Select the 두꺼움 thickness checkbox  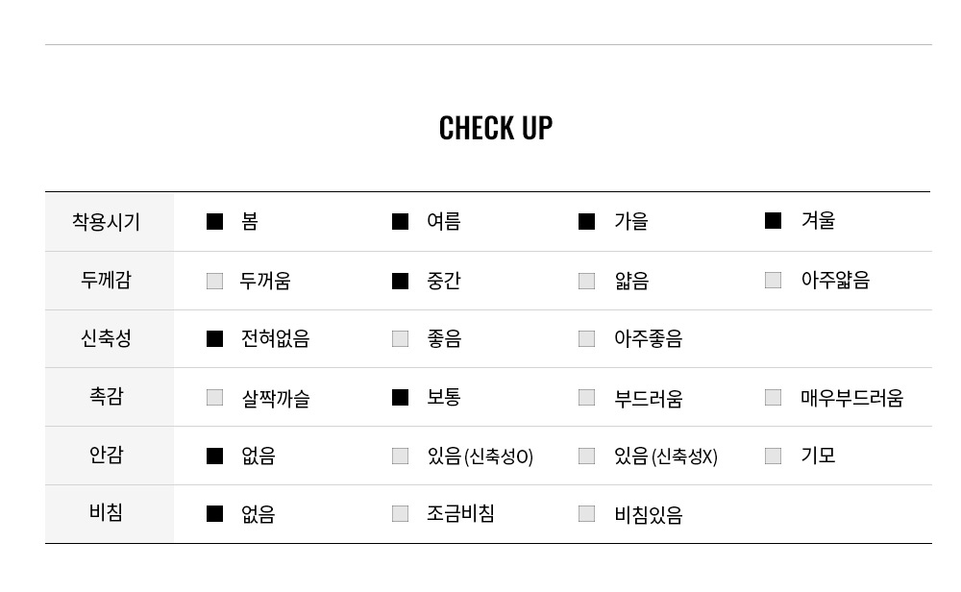coord(215,281)
